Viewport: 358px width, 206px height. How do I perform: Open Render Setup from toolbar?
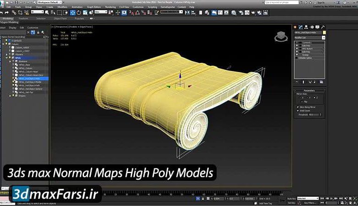[x=241, y=13]
